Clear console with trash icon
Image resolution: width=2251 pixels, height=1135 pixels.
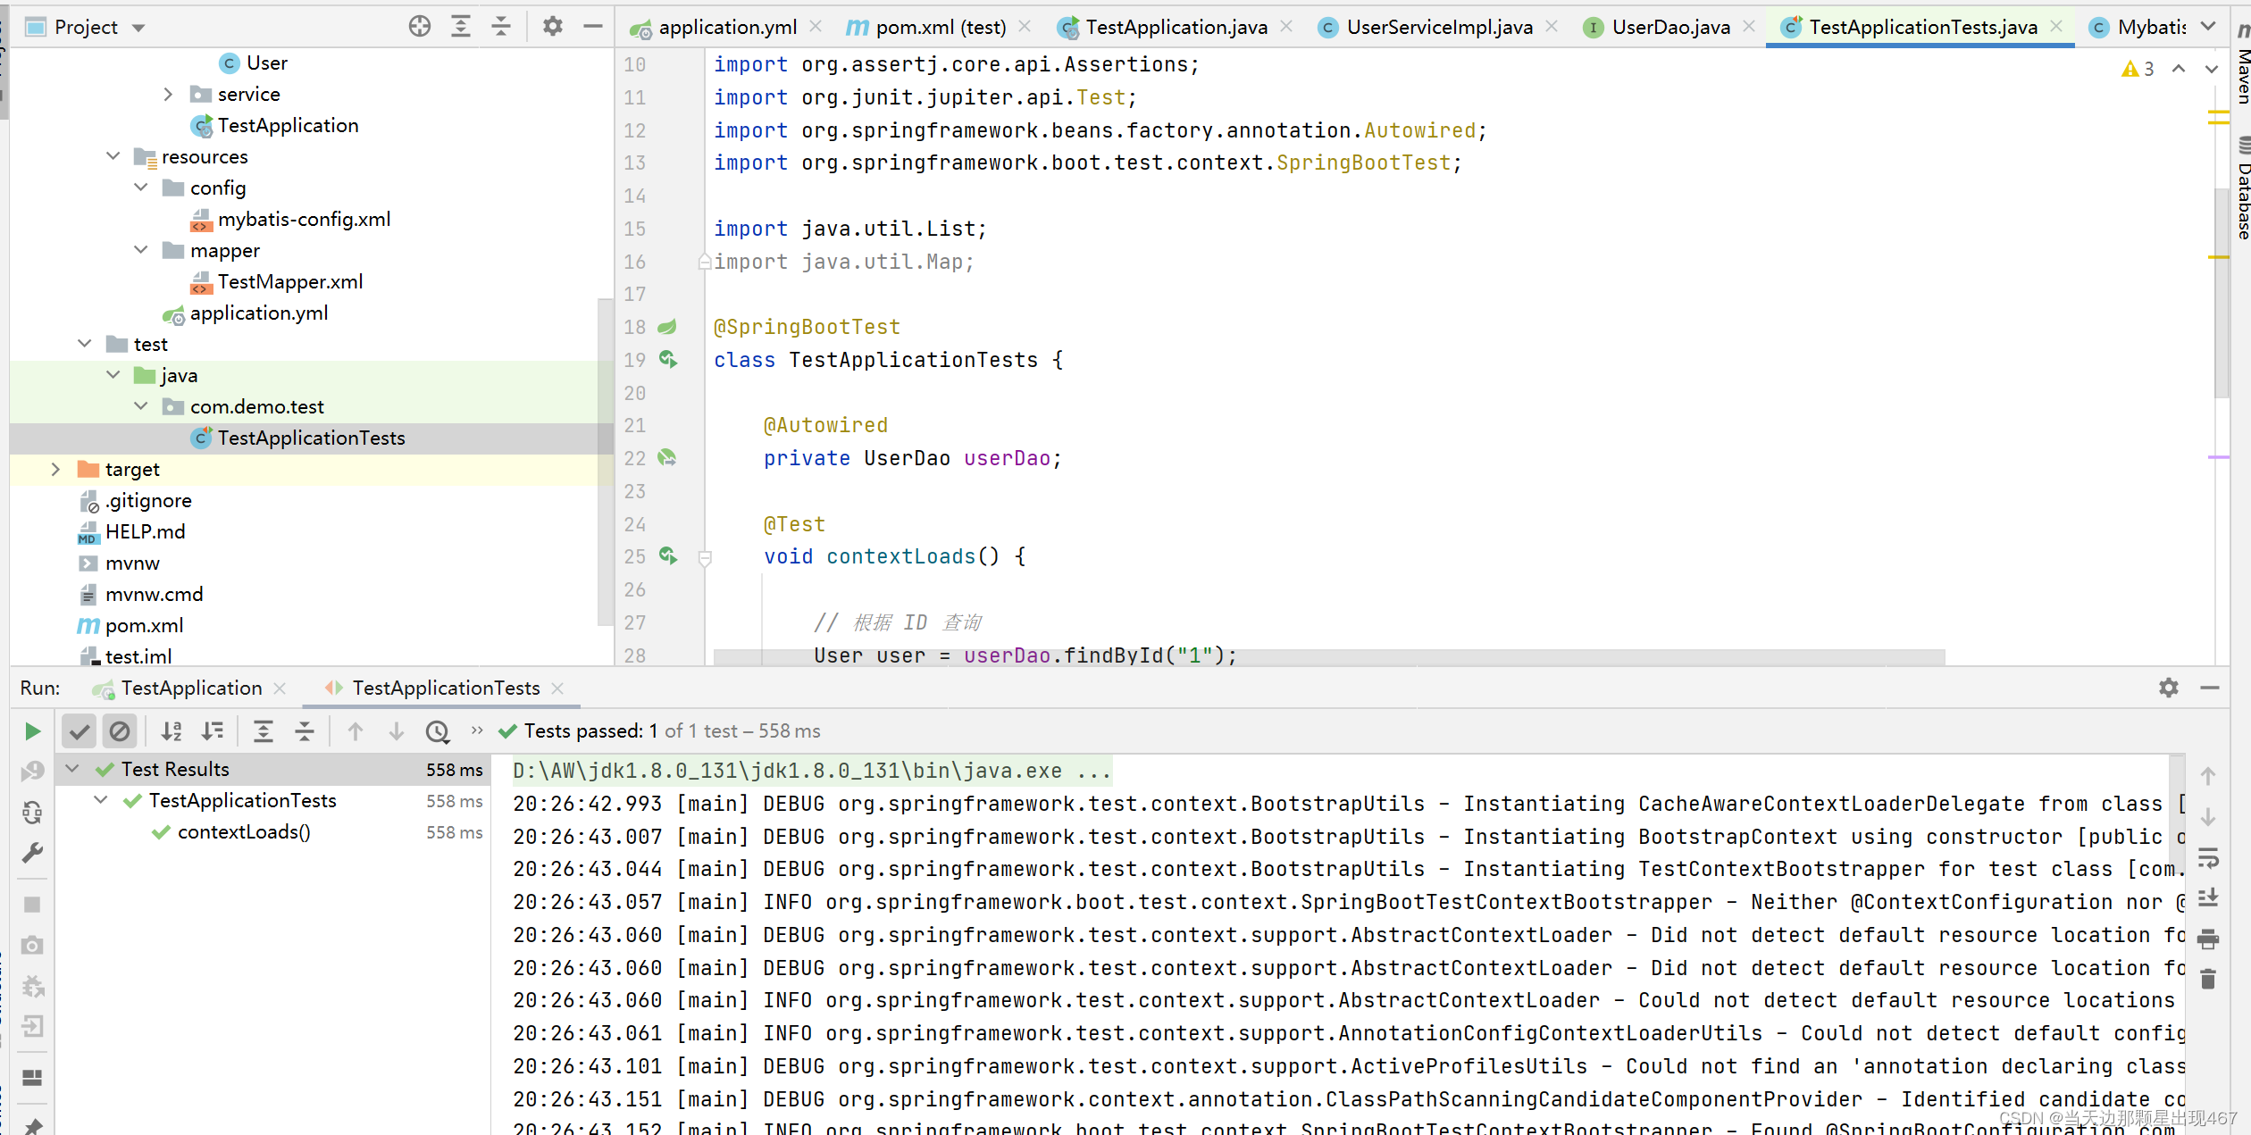pyautogui.click(x=2207, y=979)
